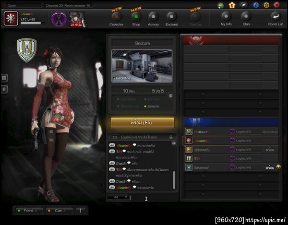The height and width of the screenshot is (225, 288).
Task: Click the chat scrollbar handle
Action: [x=174, y=180]
